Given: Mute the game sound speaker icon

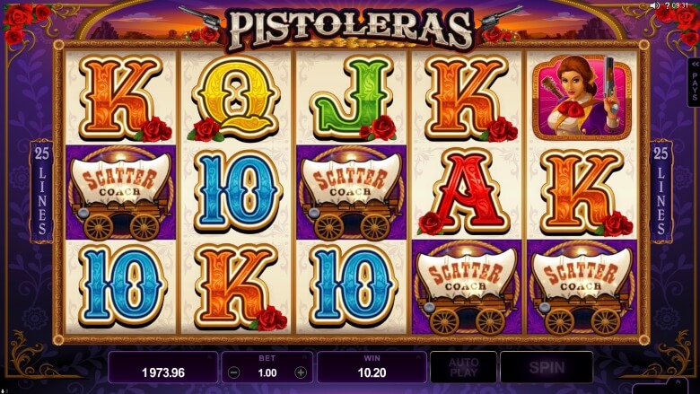Looking at the screenshot, I should pyautogui.click(x=654, y=5).
